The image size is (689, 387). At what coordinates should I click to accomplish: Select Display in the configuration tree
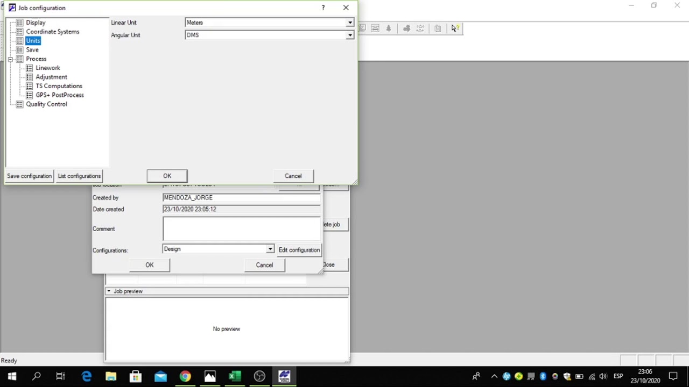(36, 23)
